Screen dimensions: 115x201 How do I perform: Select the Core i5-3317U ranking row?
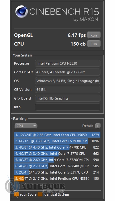[x=57, y=172]
